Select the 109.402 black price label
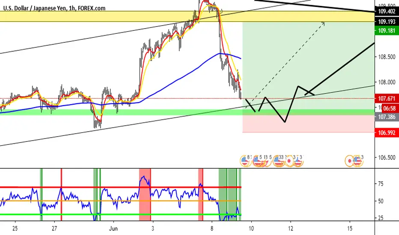 (387, 11)
